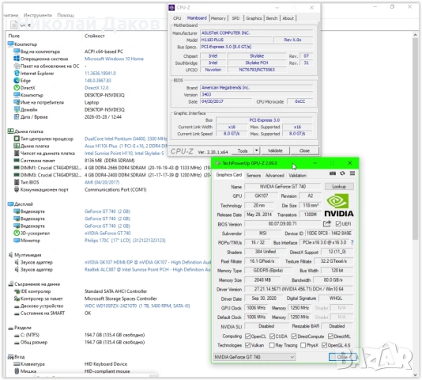Open the GPU-Z hamburger menu icon
Screen dimensions: 422x380
(x=352, y=173)
